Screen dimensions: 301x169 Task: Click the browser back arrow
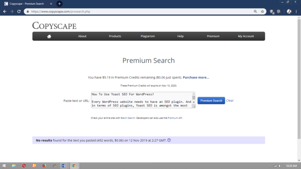point(5,12)
